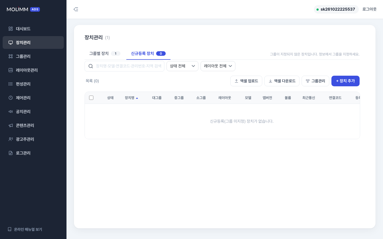Click the 콘텐츠관리 megaphone icon

(11, 125)
